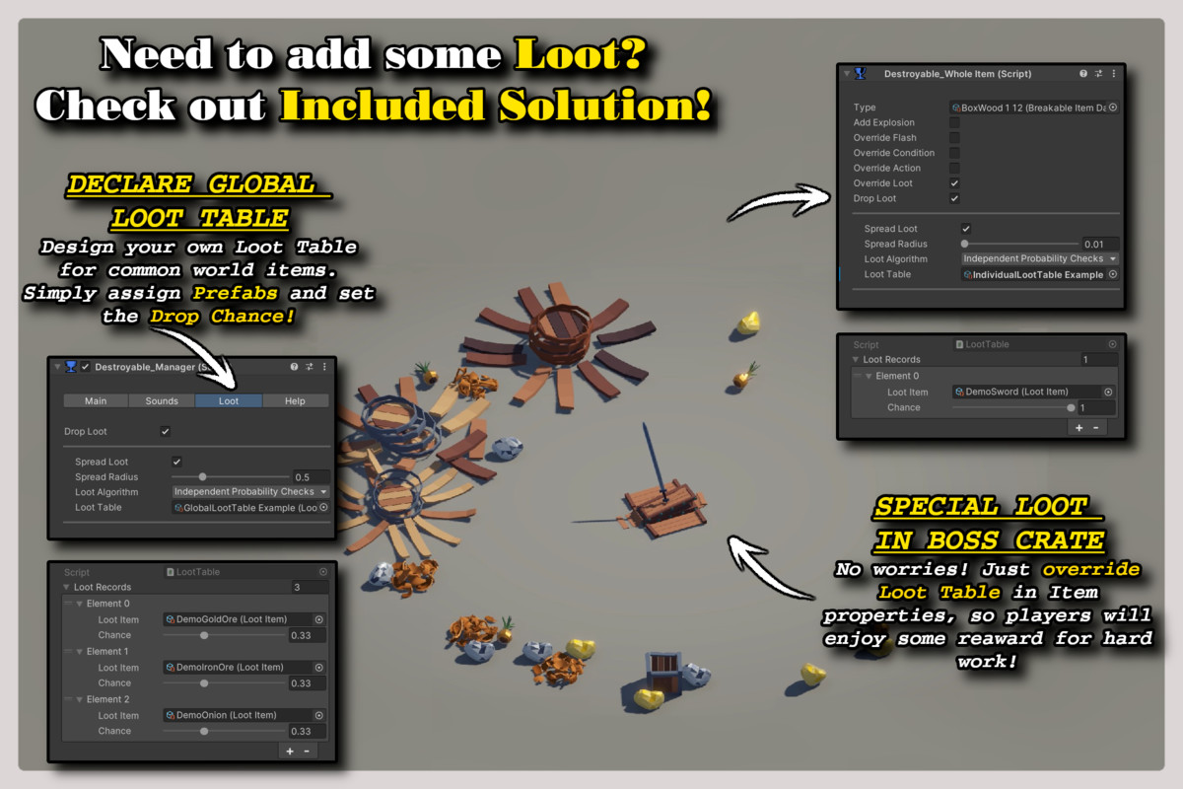Screen dimensions: 1183x789
Task: Select the Loot tab
Action: pos(229,401)
